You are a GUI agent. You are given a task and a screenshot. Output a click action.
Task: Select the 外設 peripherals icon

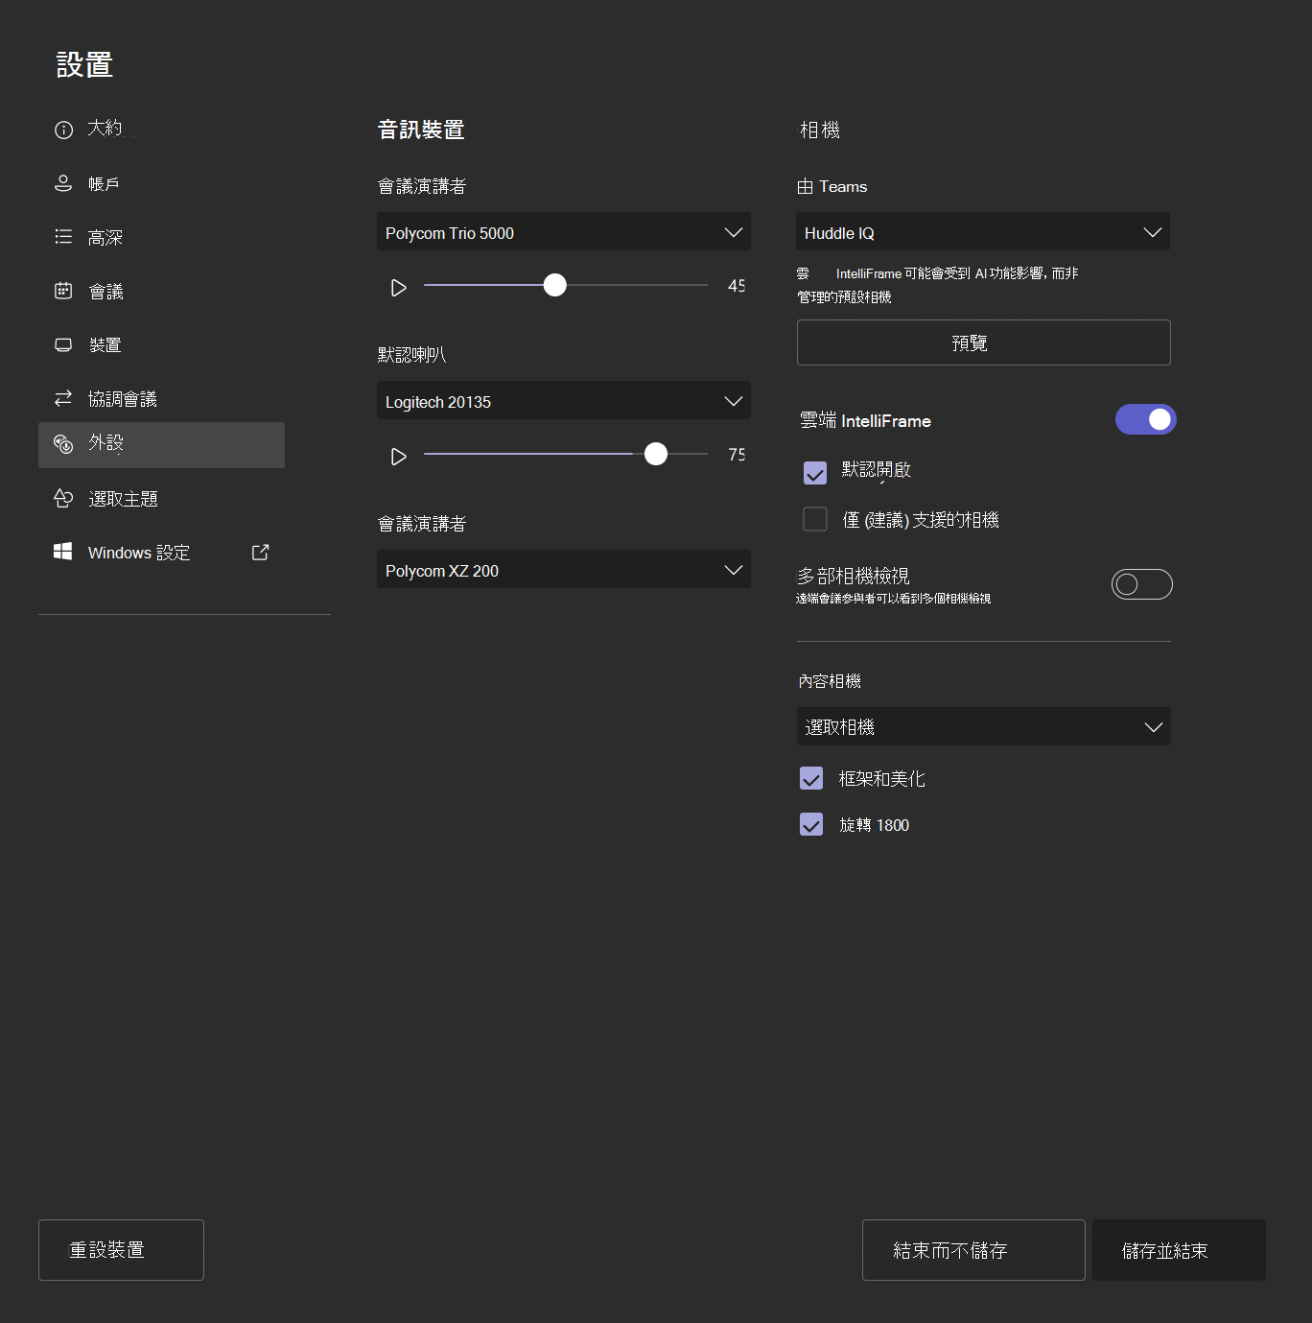tap(62, 444)
